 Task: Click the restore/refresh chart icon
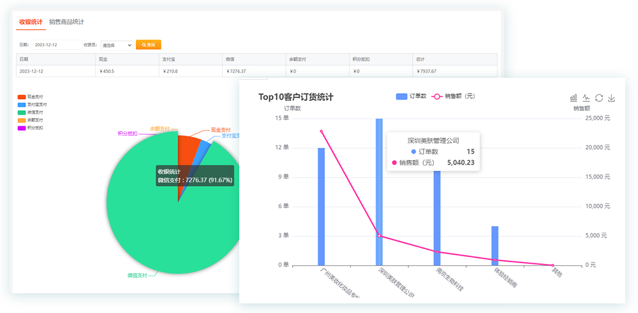[x=599, y=98]
